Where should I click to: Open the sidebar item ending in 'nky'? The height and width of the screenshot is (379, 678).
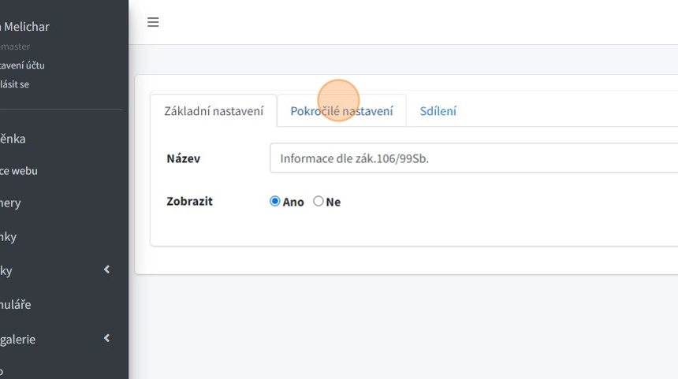point(9,236)
